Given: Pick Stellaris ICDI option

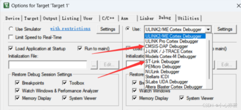Looking at the screenshot, I should tap(175, 77).
